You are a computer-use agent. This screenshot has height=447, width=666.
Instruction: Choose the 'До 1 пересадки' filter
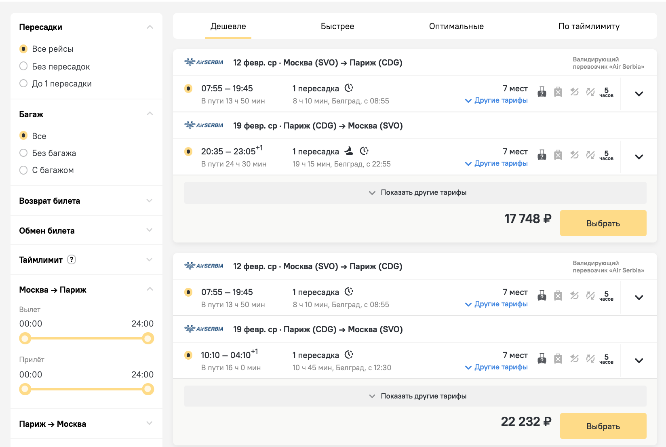(x=23, y=83)
